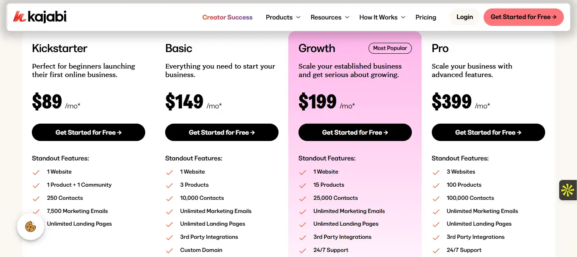
Task: Expand the Products dropdown menu
Action: coord(283,17)
